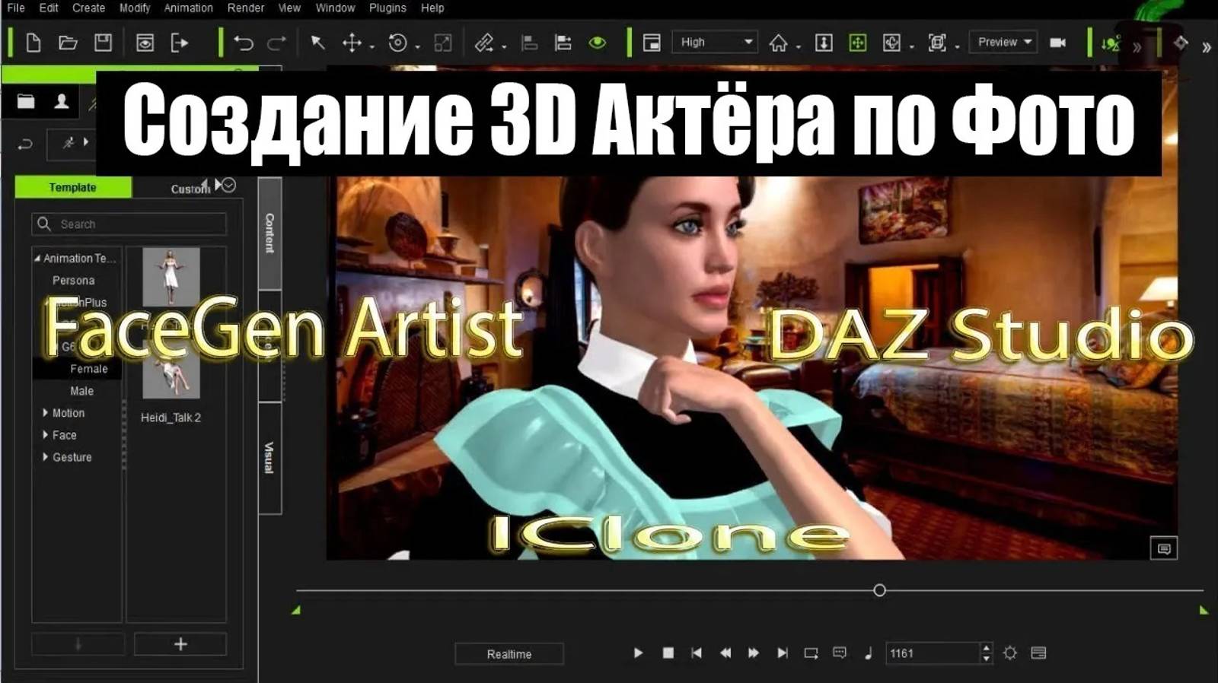Click the distribute/align-to icon
The image size is (1218, 683).
click(563, 43)
